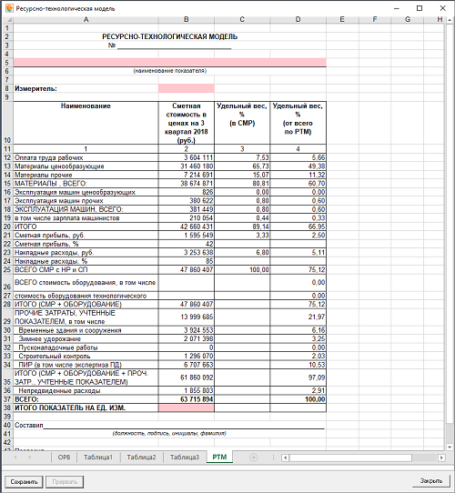Click the pink Измеритель input cell

pyautogui.click(x=187, y=88)
